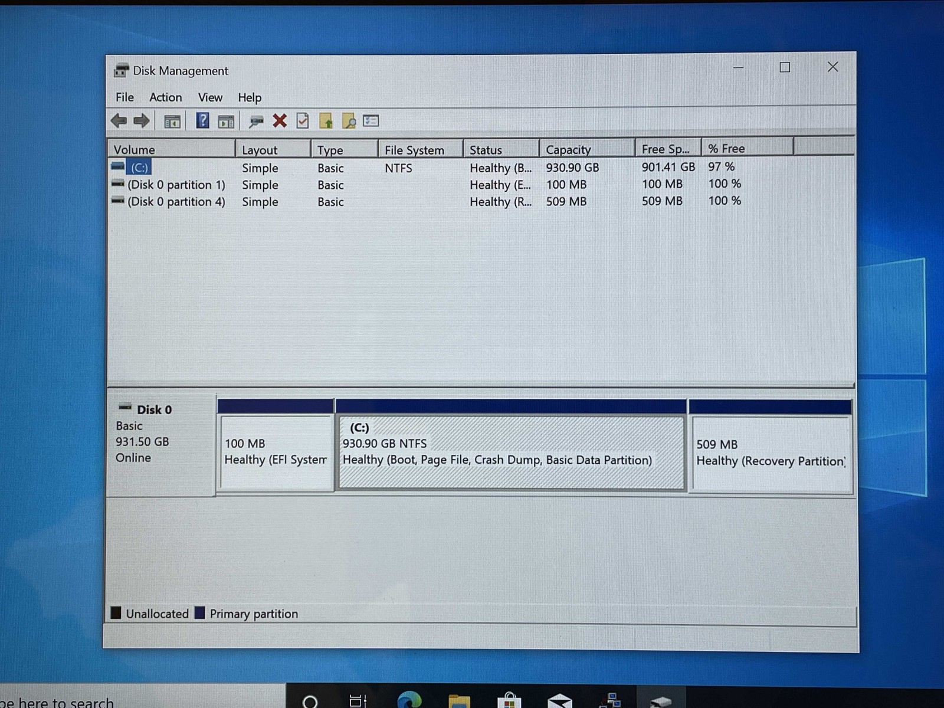
Task: Click the settings list view toolbar icon
Action: tap(371, 121)
